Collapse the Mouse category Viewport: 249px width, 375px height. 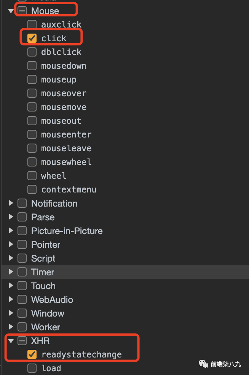tap(11, 11)
